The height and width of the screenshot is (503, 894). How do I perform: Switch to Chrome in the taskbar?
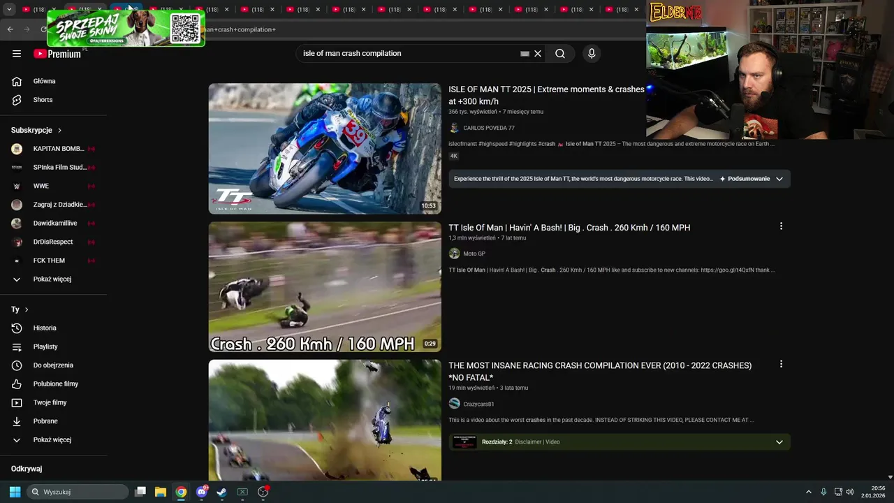click(181, 492)
